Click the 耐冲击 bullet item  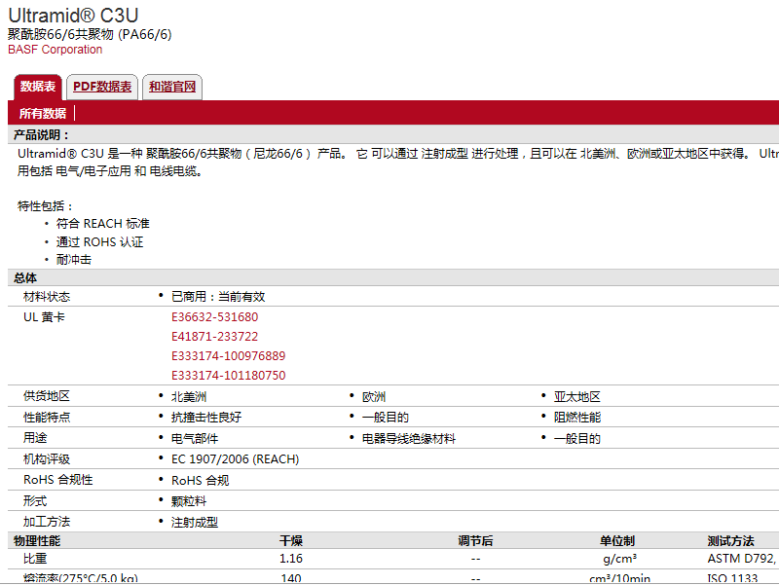pos(74,260)
